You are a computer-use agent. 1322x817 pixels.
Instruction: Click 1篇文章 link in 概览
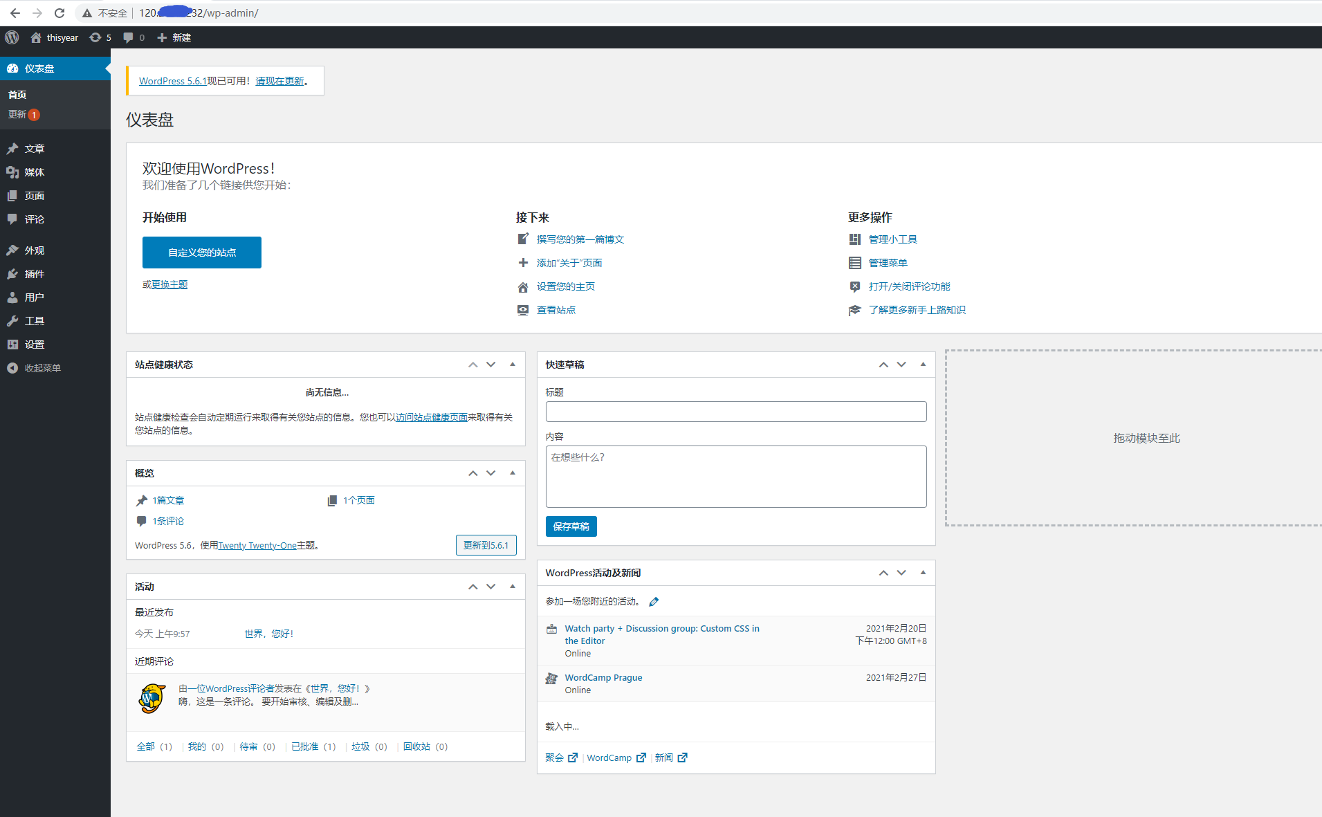click(x=168, y=500)
